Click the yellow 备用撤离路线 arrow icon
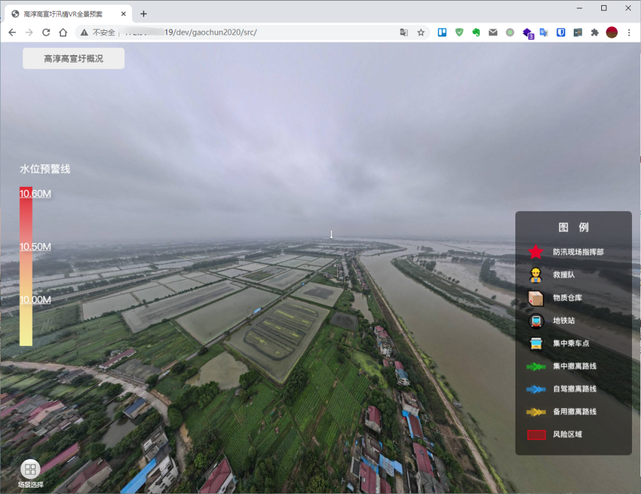The image size is (641, 494). (536, 412)
